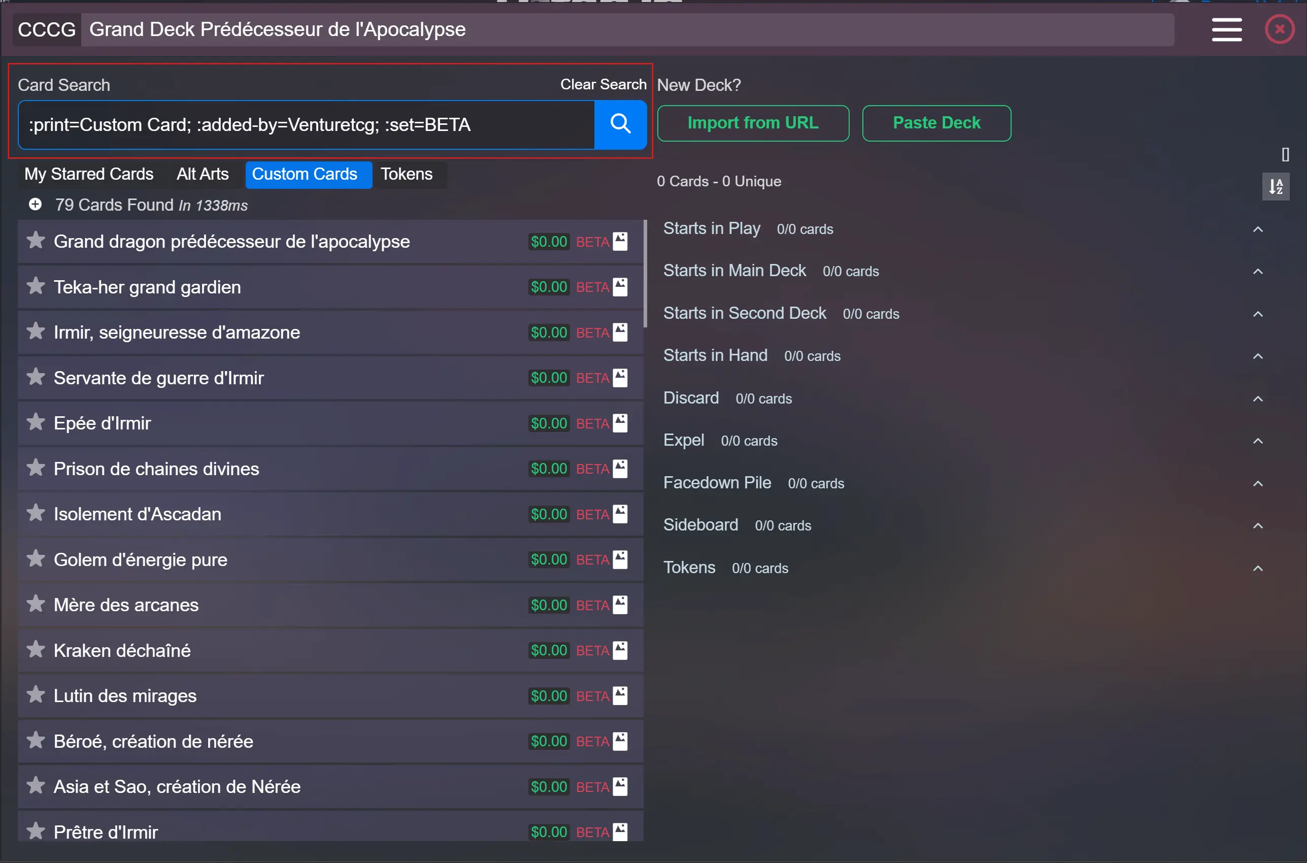Collapse the Tokens deck section
Screen dimensions: 1307x863
[x=1257, y=569]
